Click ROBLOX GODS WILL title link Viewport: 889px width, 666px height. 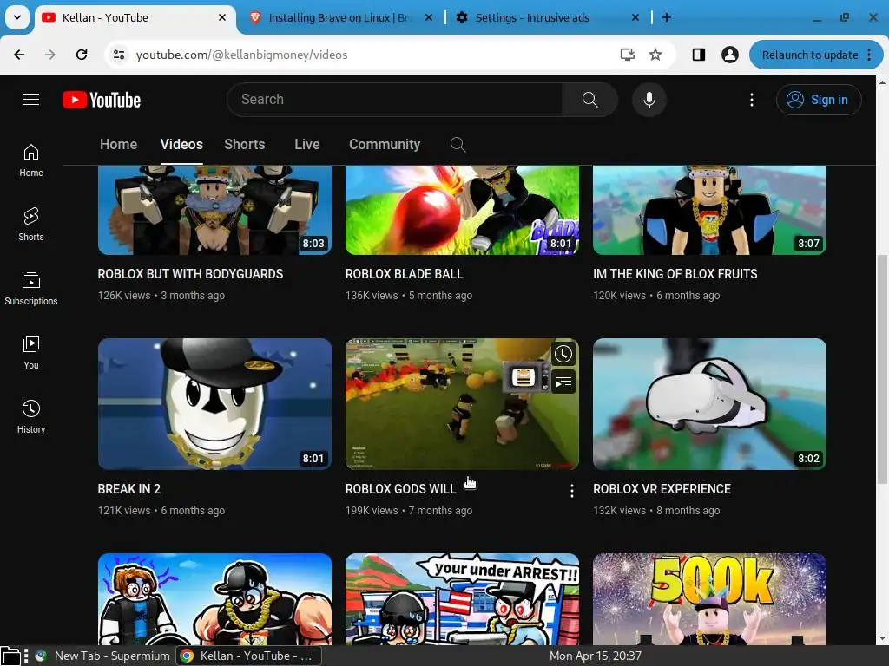[400, 489]
